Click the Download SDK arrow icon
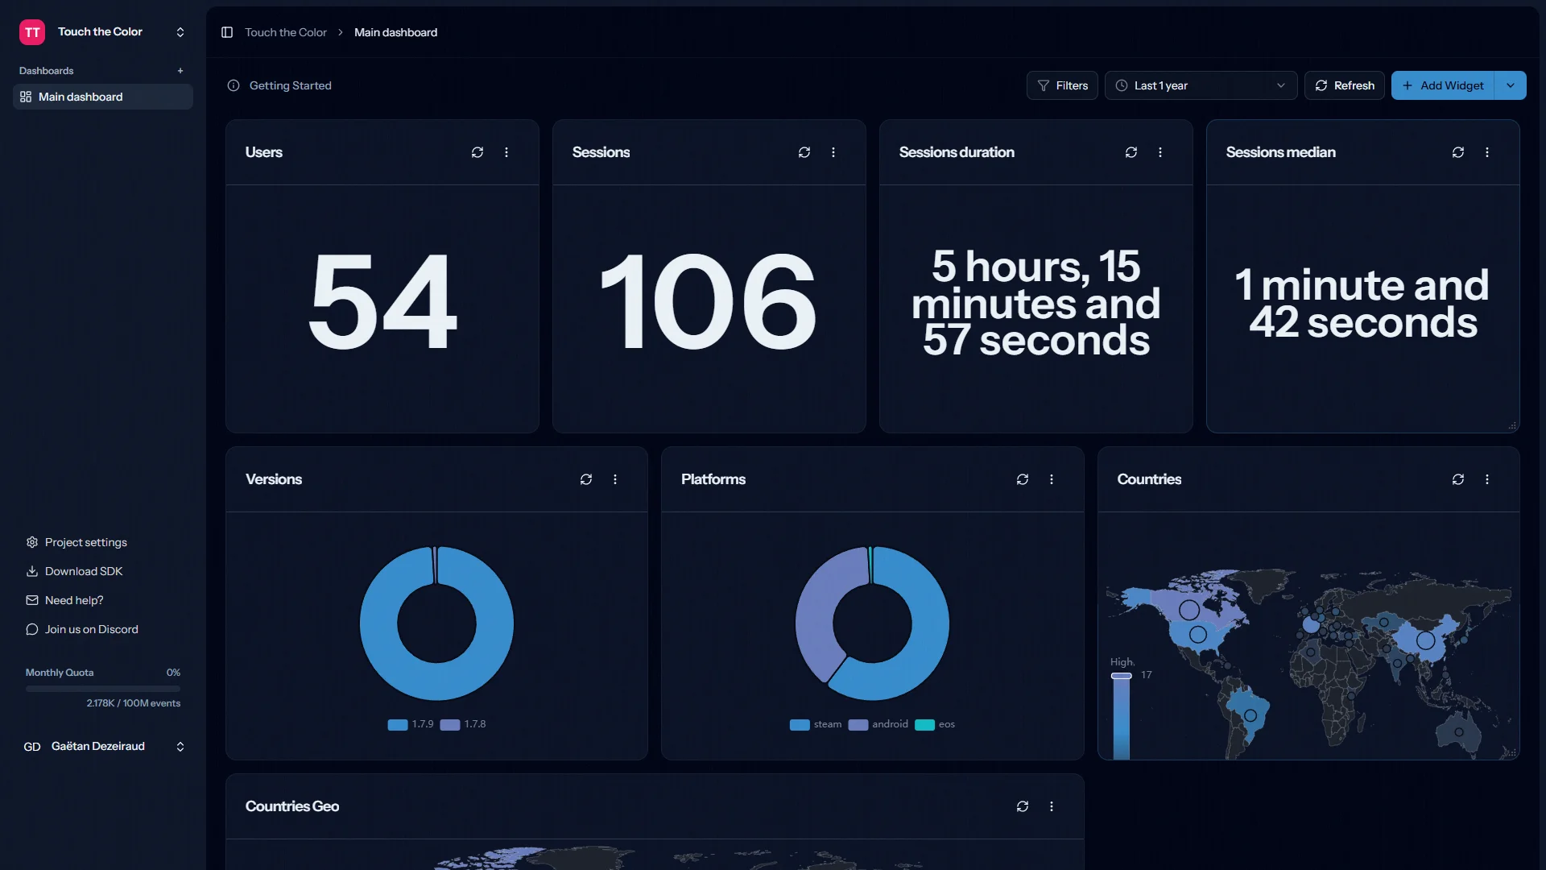 pyautogui.click(x=32, y=571)
